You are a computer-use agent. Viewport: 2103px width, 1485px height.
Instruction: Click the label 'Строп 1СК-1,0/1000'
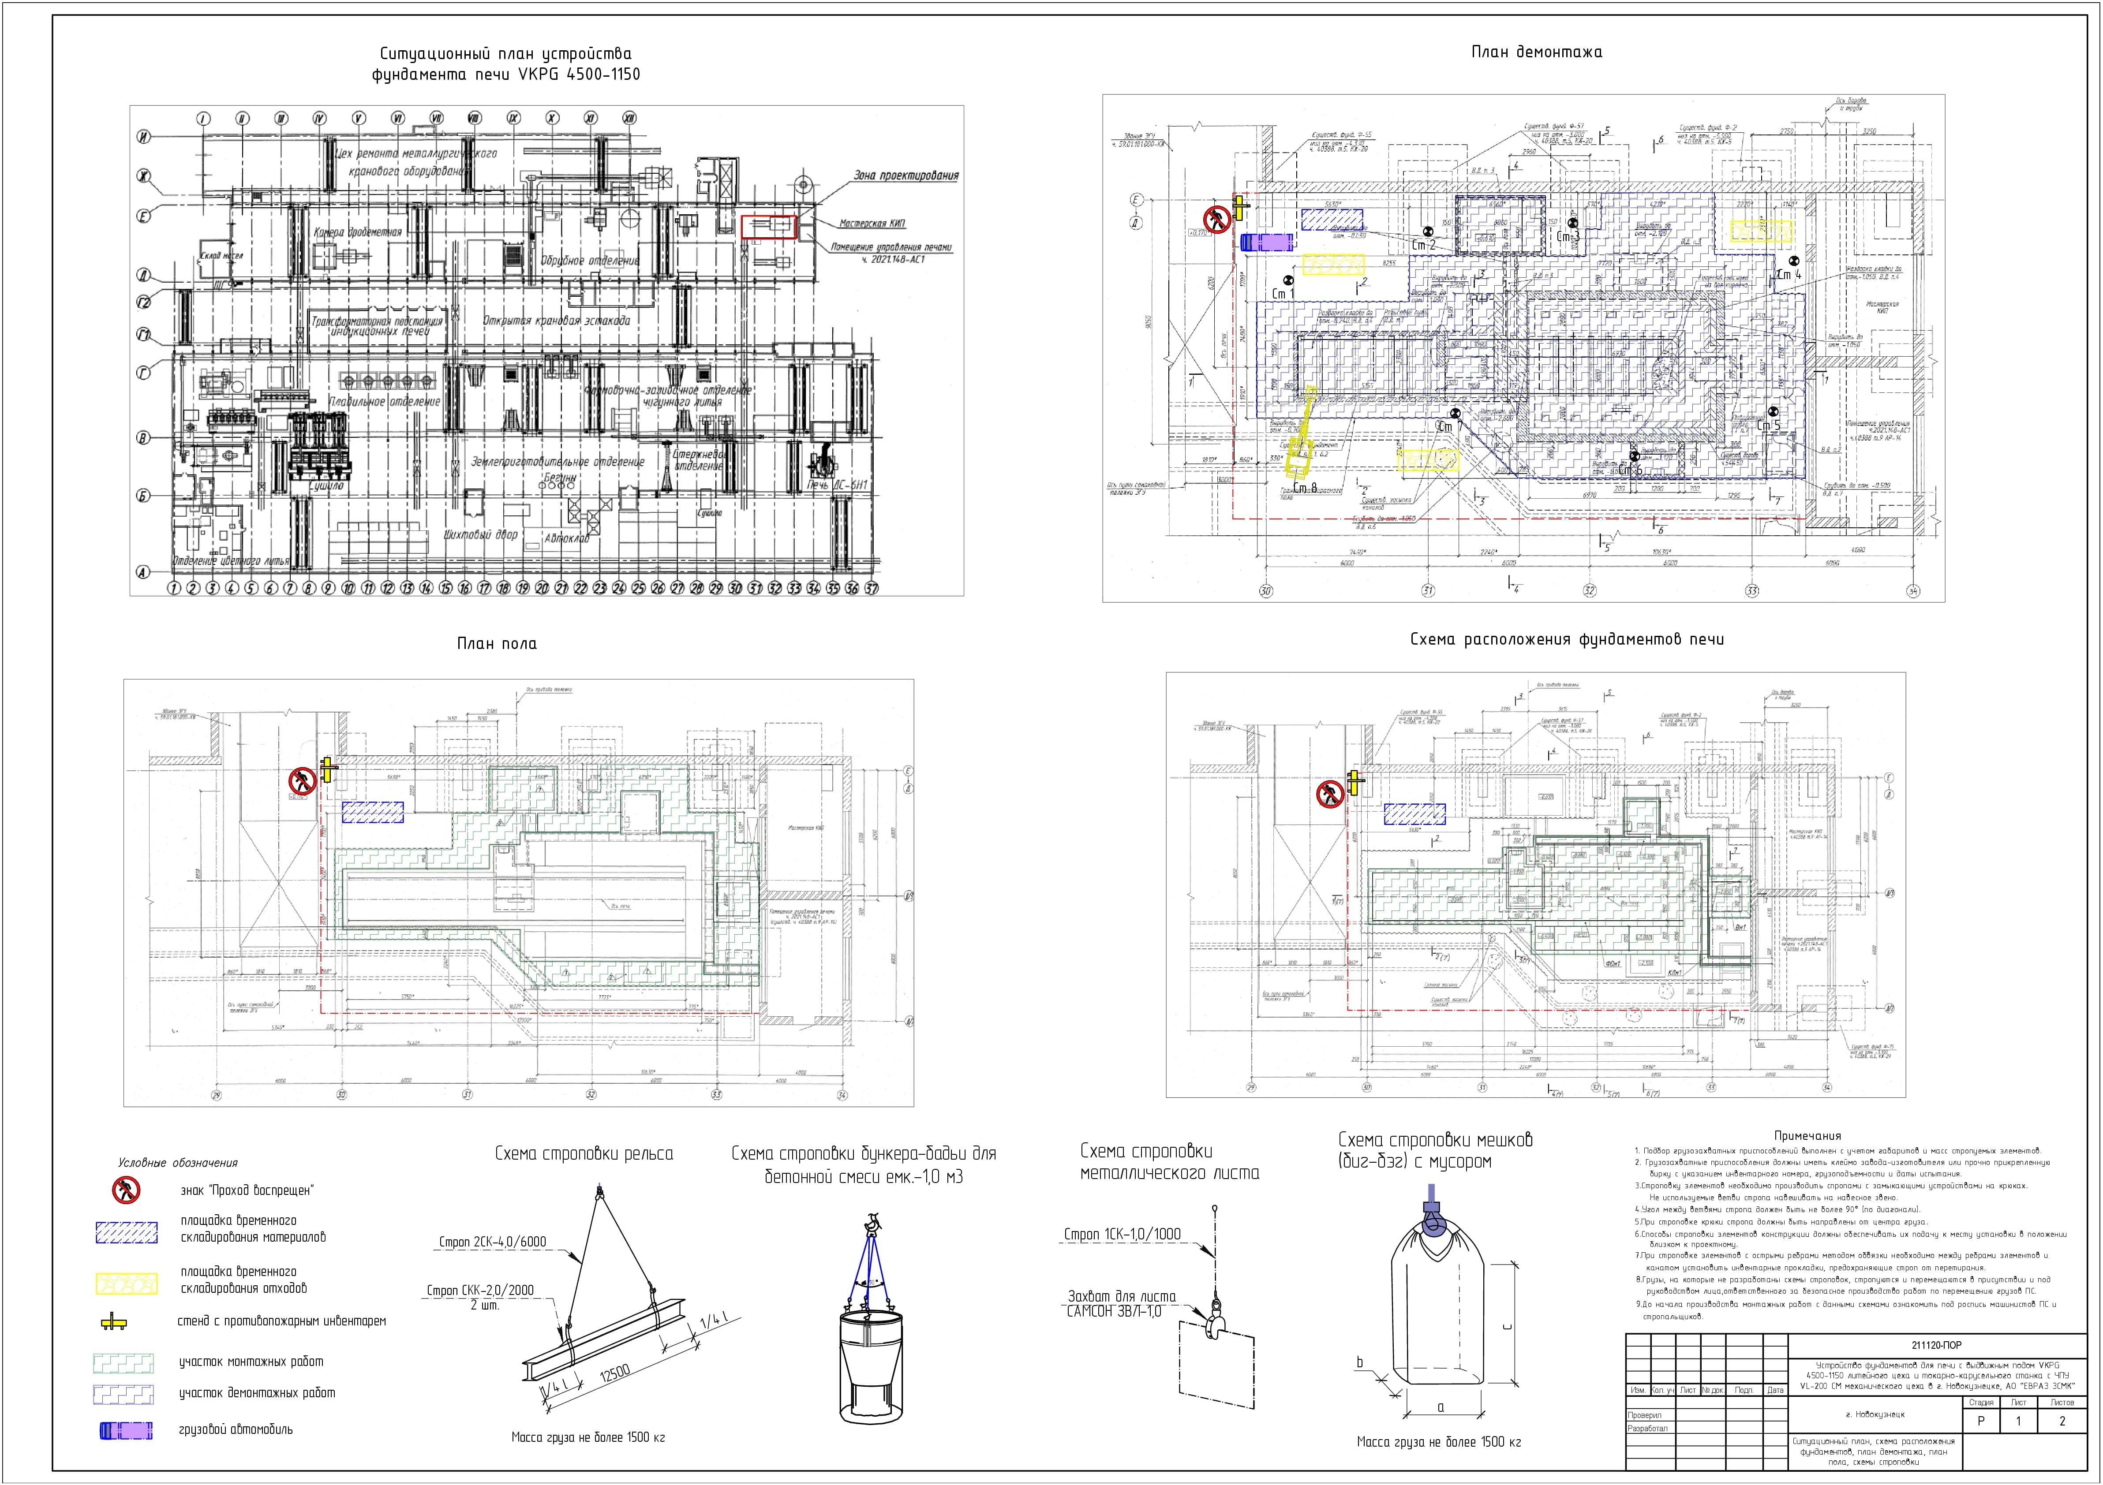(x=1122, y=1234)
